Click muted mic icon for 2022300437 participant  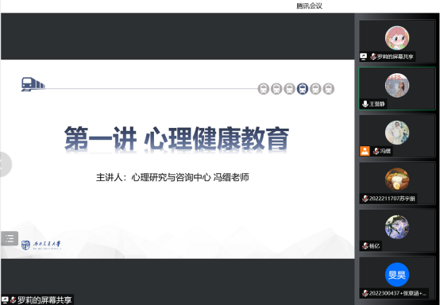[x=365, y=294]
